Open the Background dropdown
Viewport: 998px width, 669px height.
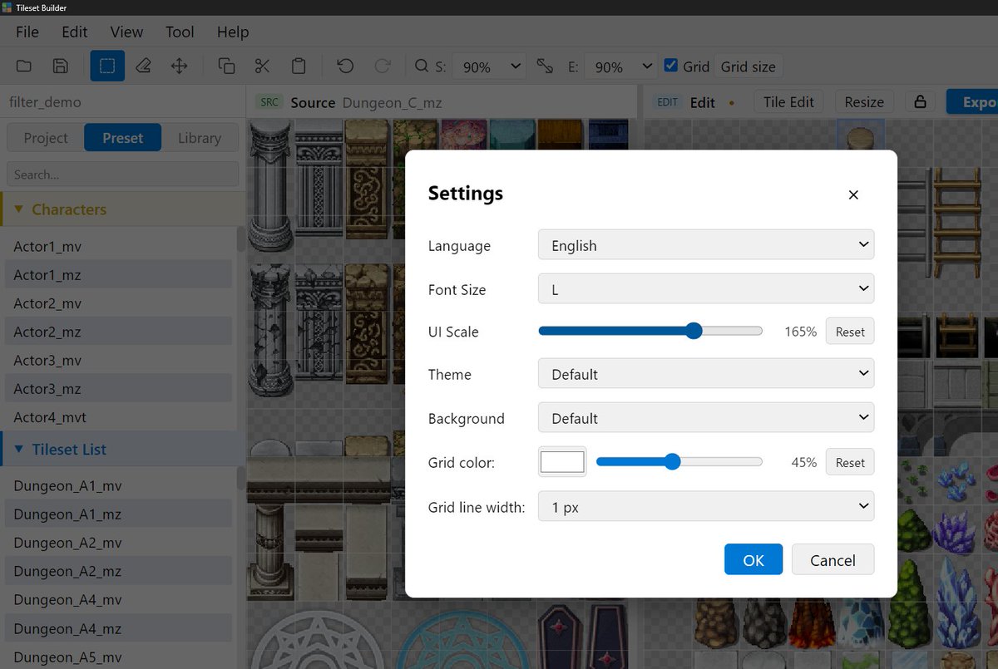pos(706,418)
